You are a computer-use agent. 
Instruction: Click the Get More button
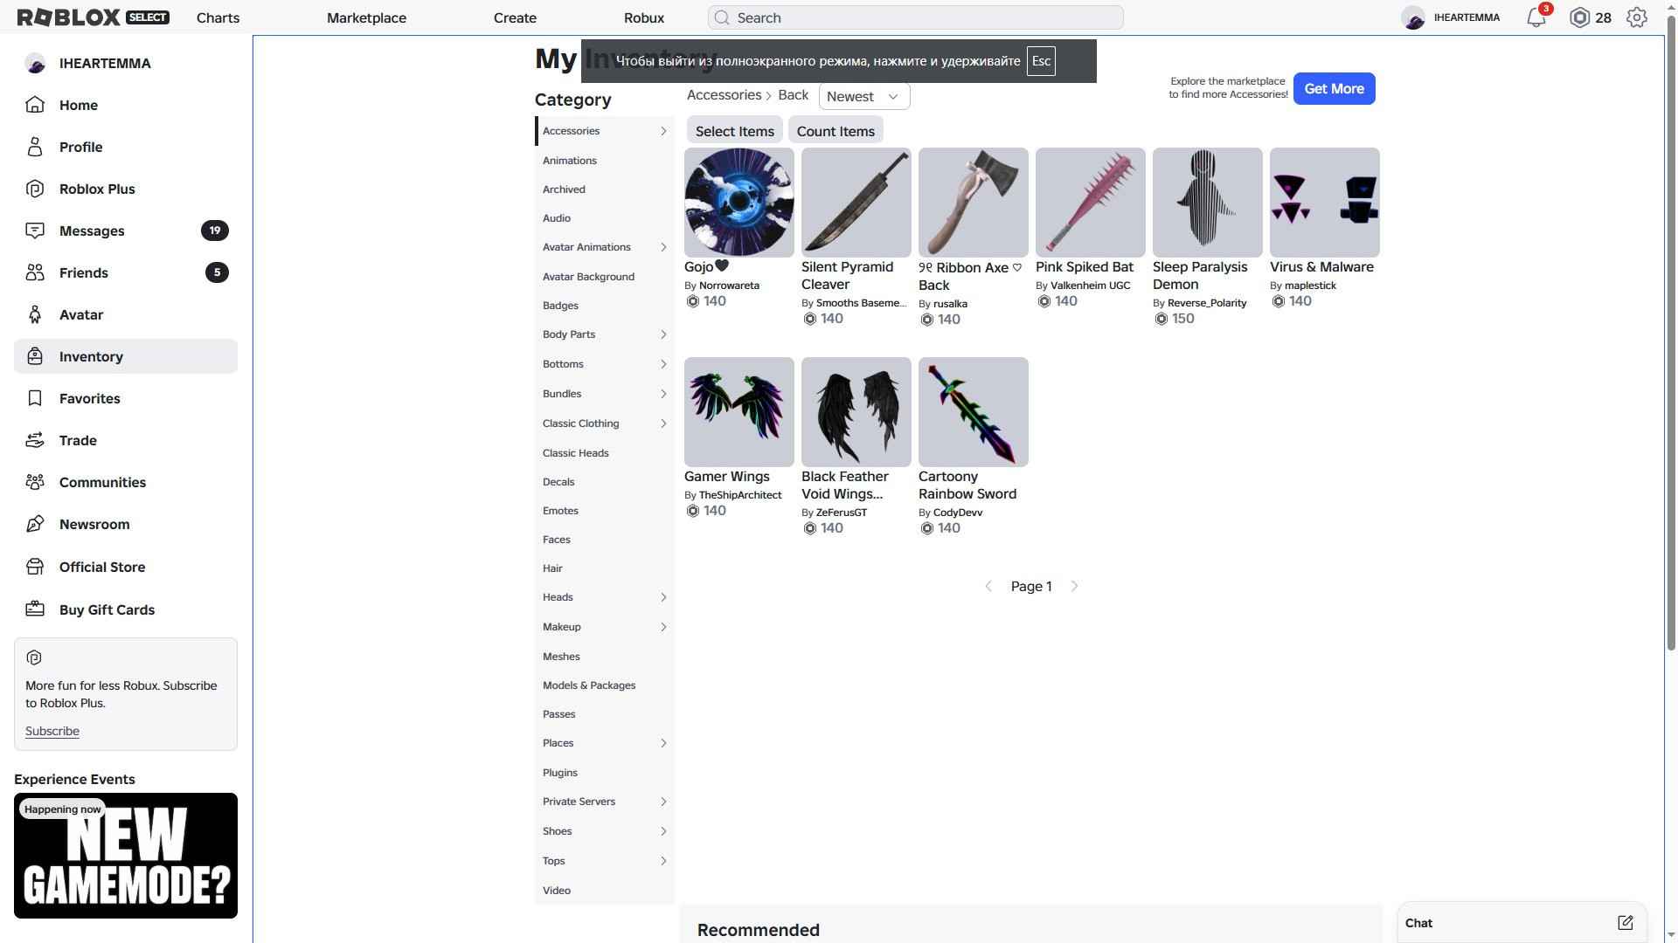tap(1334, 88)
